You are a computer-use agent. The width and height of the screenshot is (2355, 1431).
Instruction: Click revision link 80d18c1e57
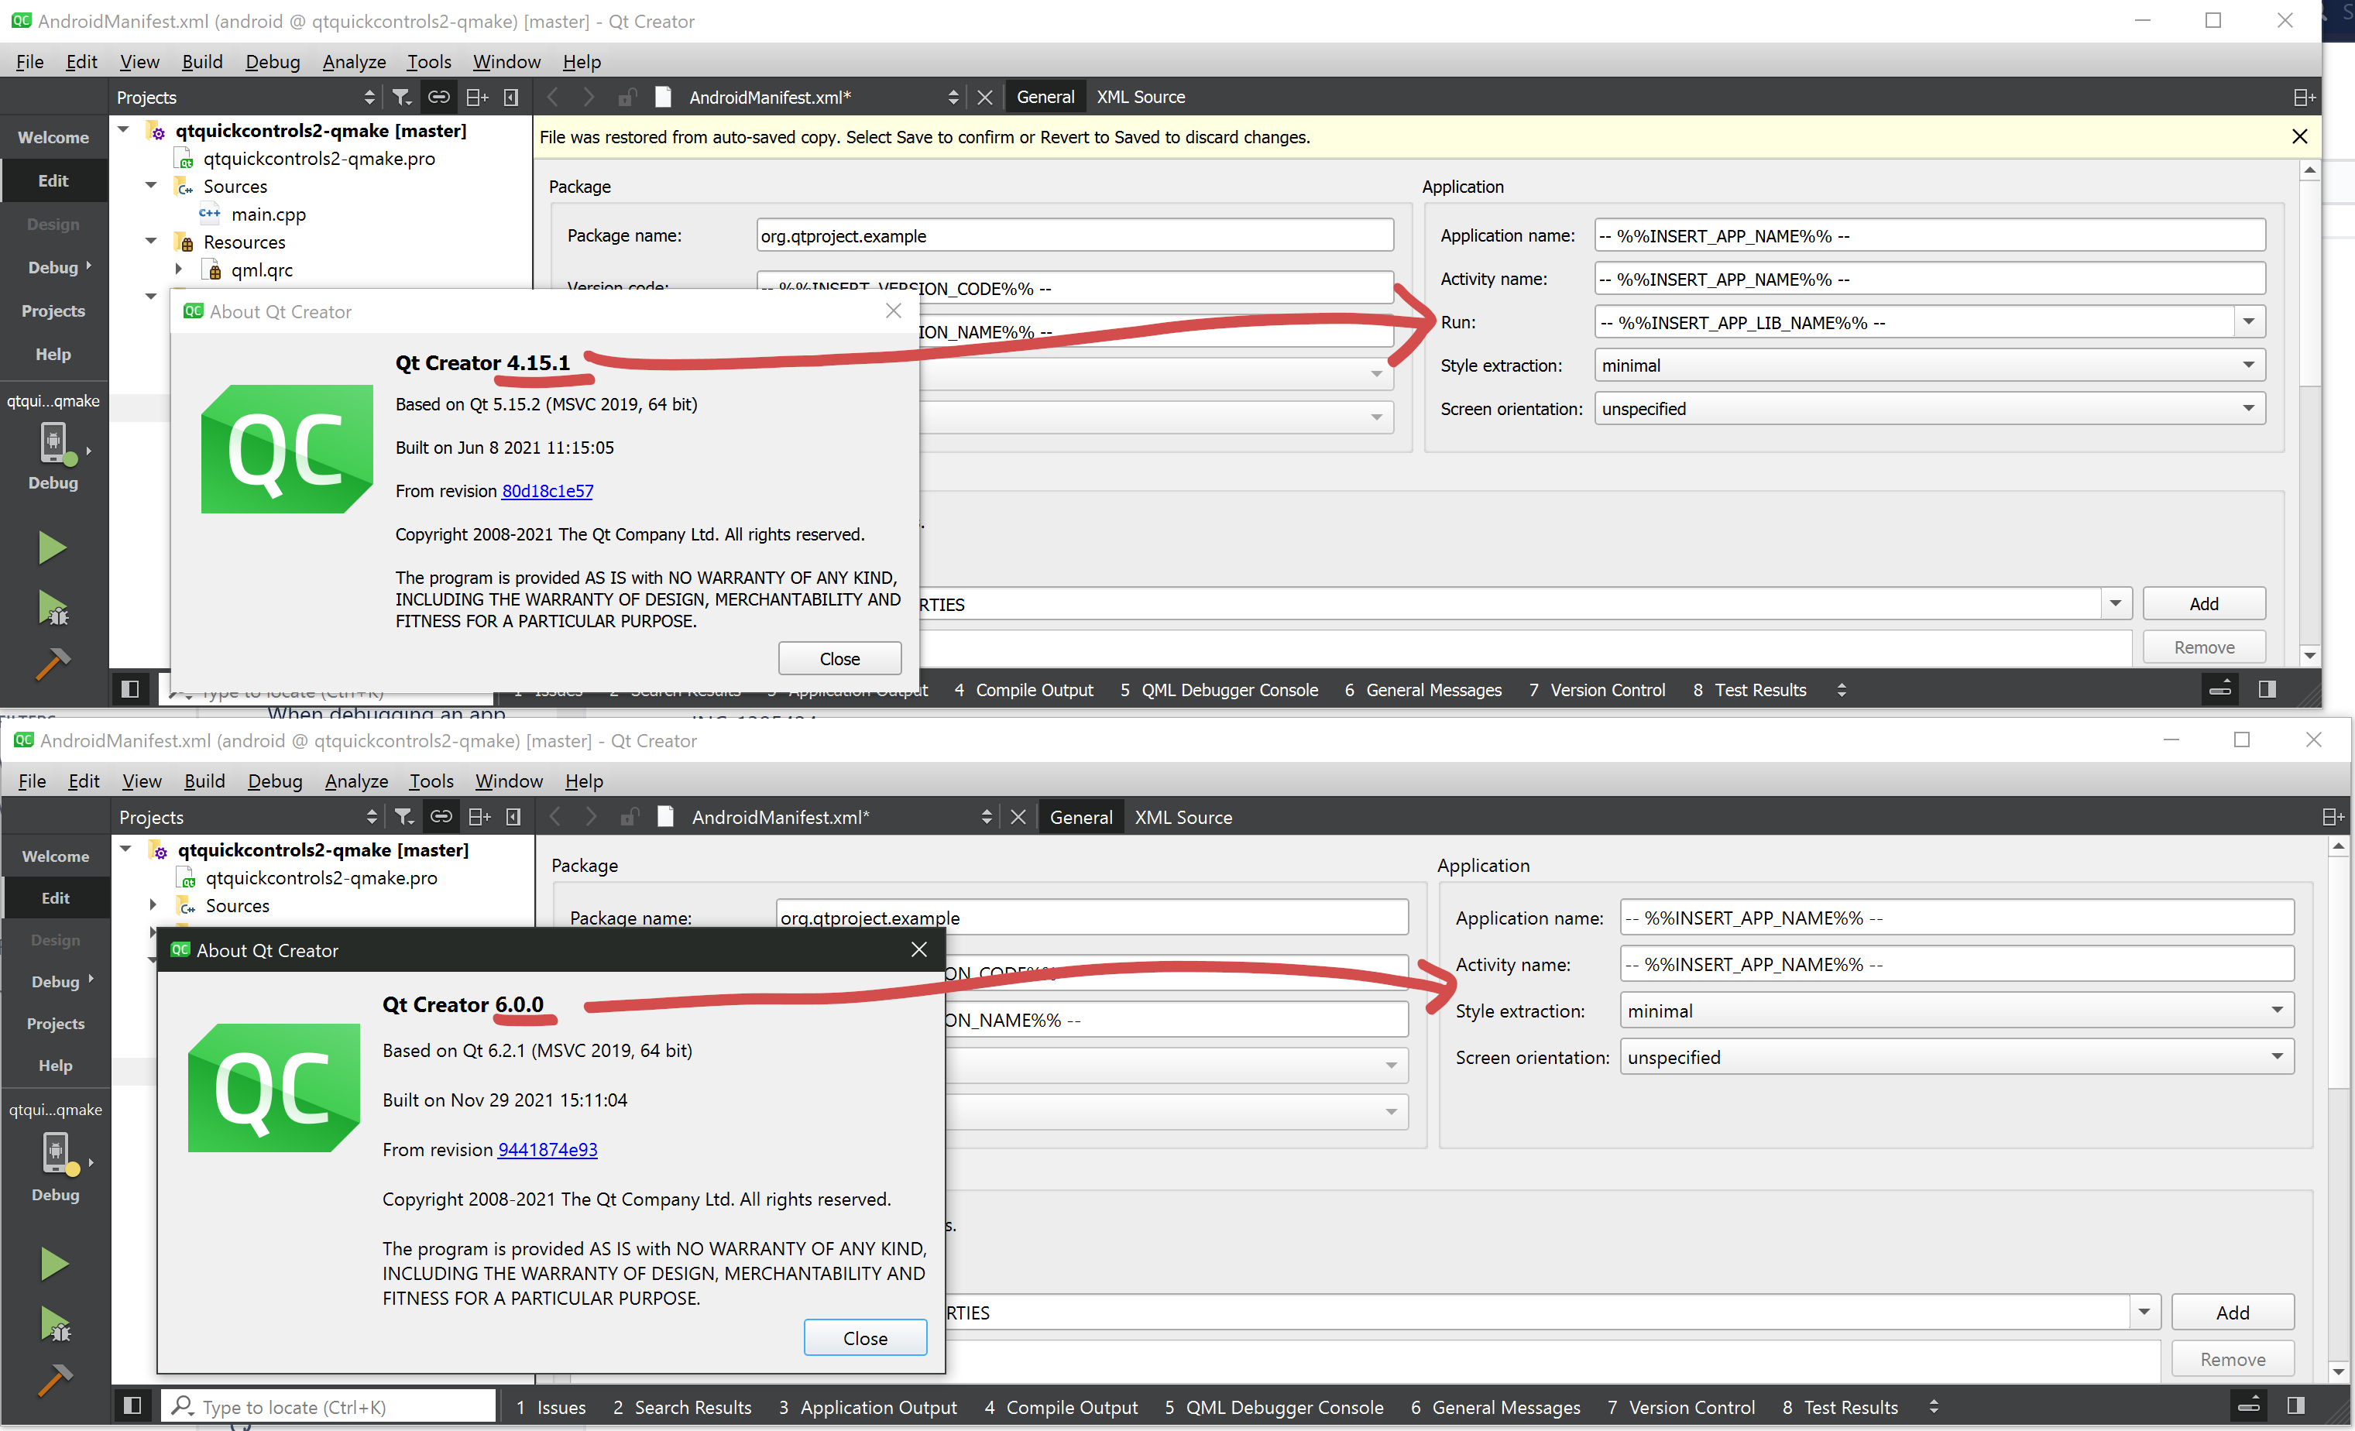(548, 490)
